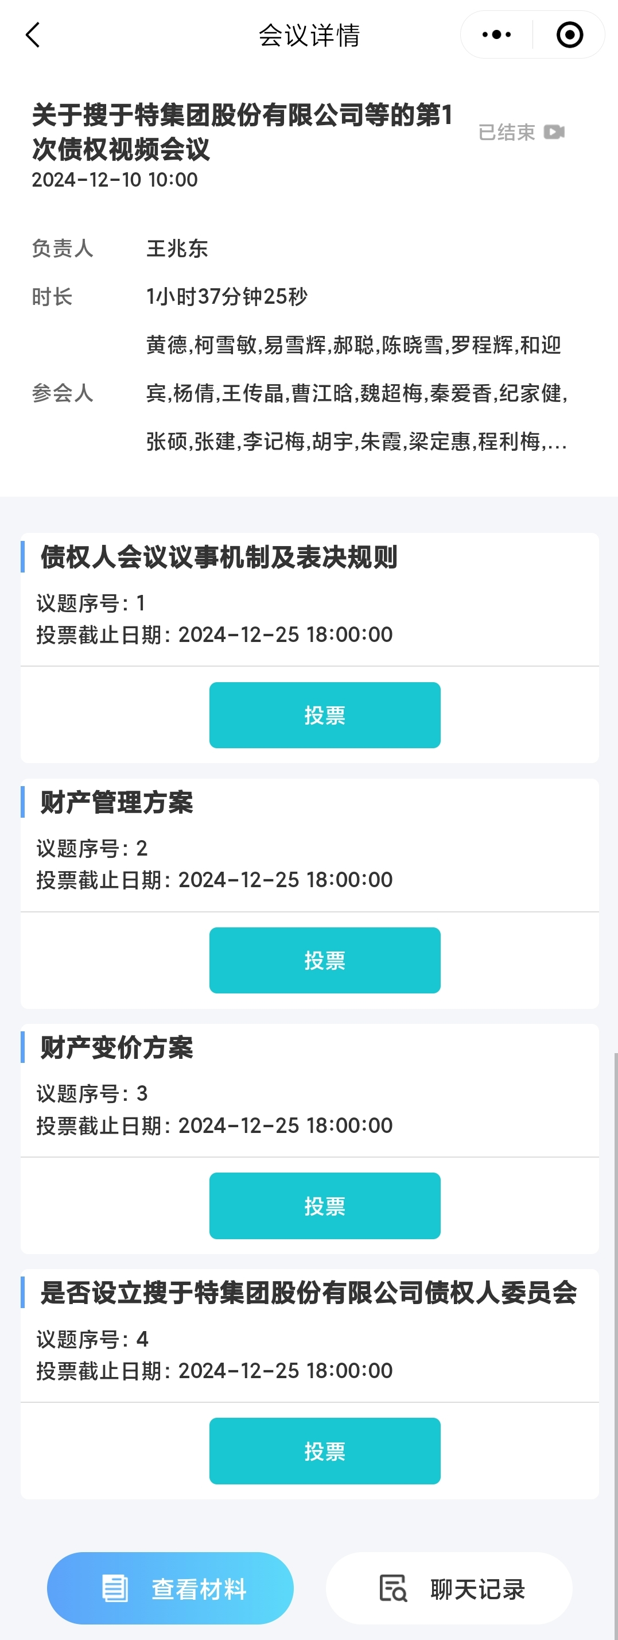Tap the mini-program close circle icon
This screenshot has width=618, height=1640.
click(x=569, y=35)
